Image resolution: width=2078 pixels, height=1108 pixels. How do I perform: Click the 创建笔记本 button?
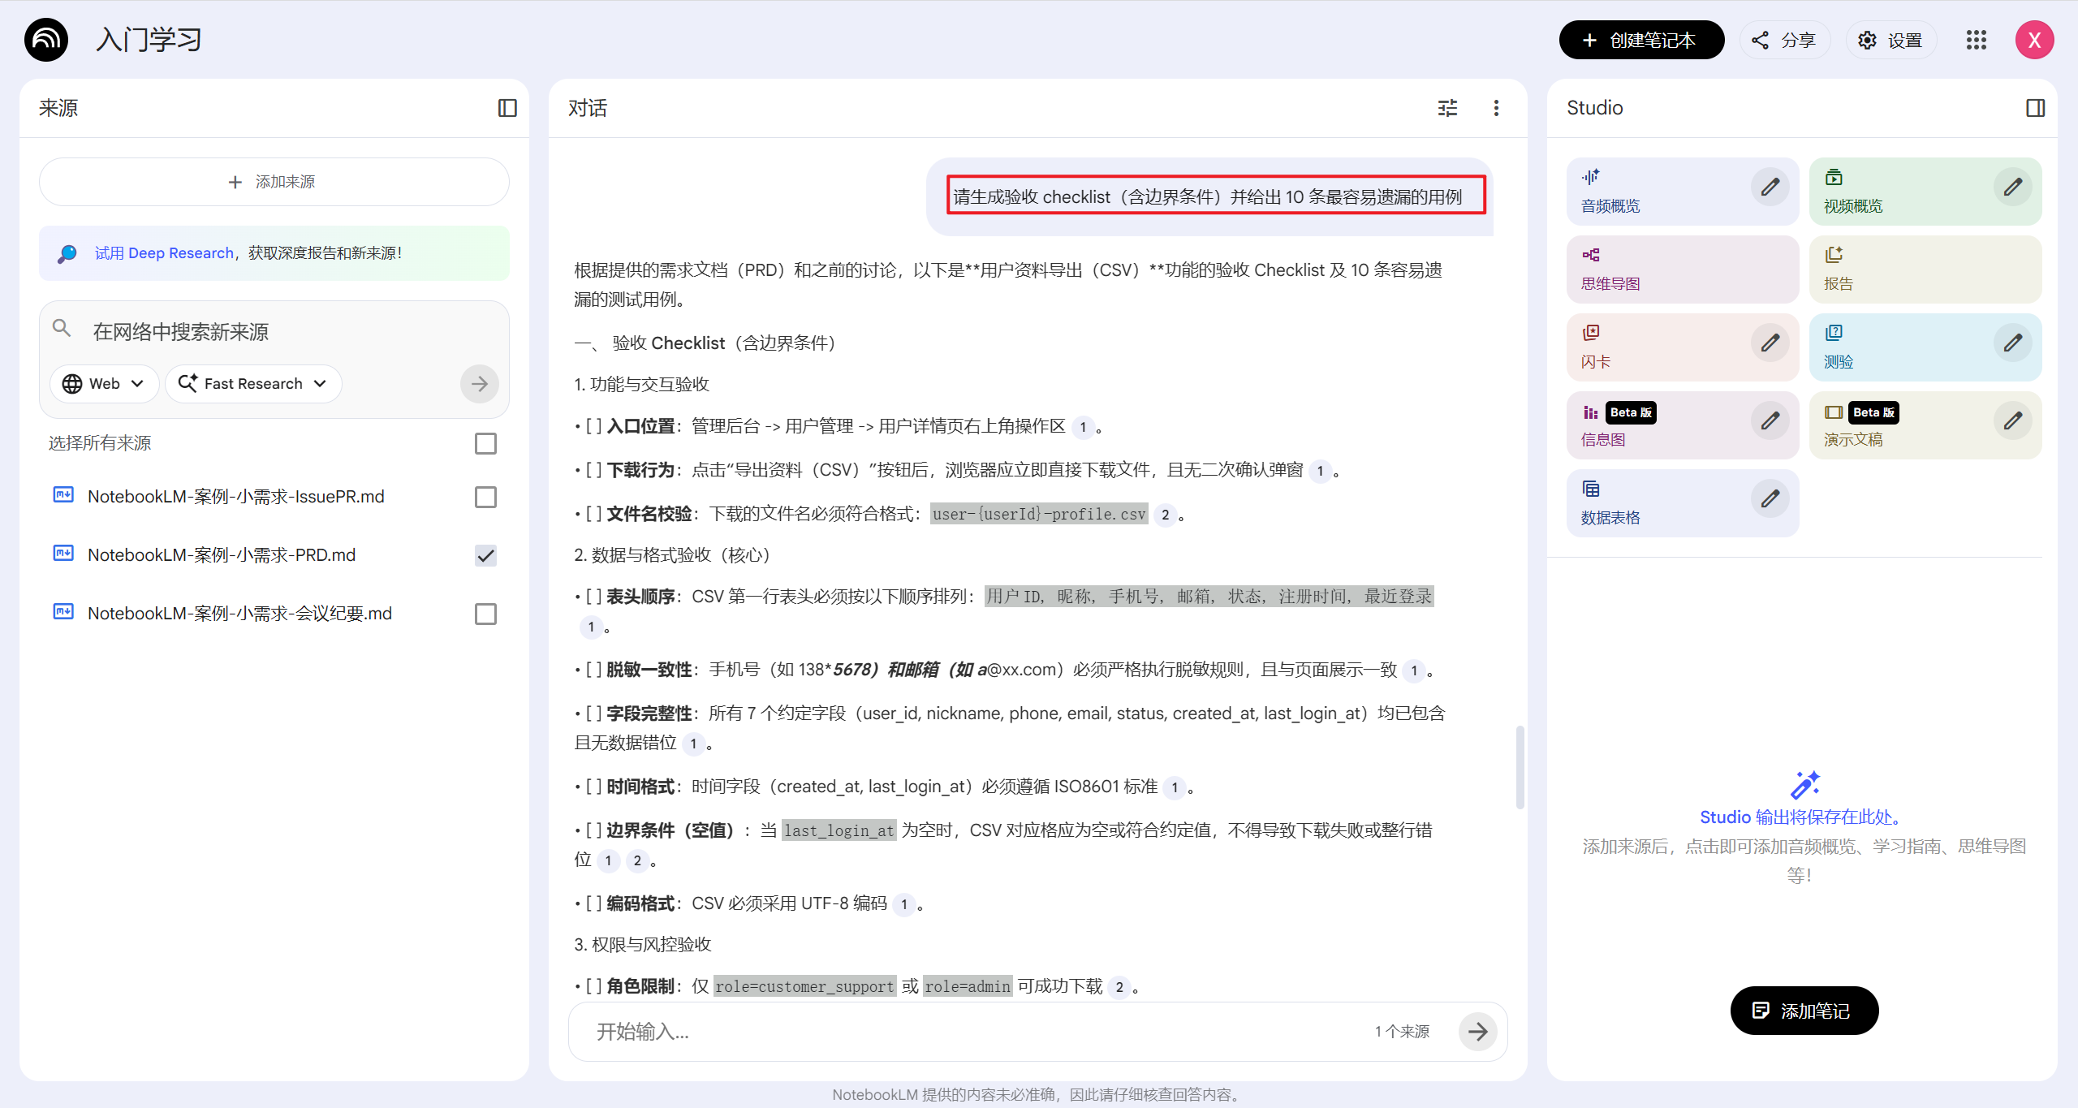click(1640, 40)
